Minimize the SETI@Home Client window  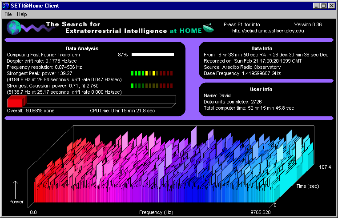pyautogui.click(x=316, y=5)
